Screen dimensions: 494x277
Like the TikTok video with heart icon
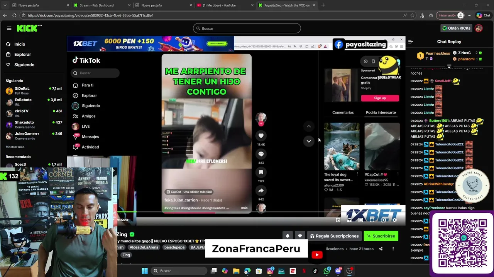pos(261,135)
